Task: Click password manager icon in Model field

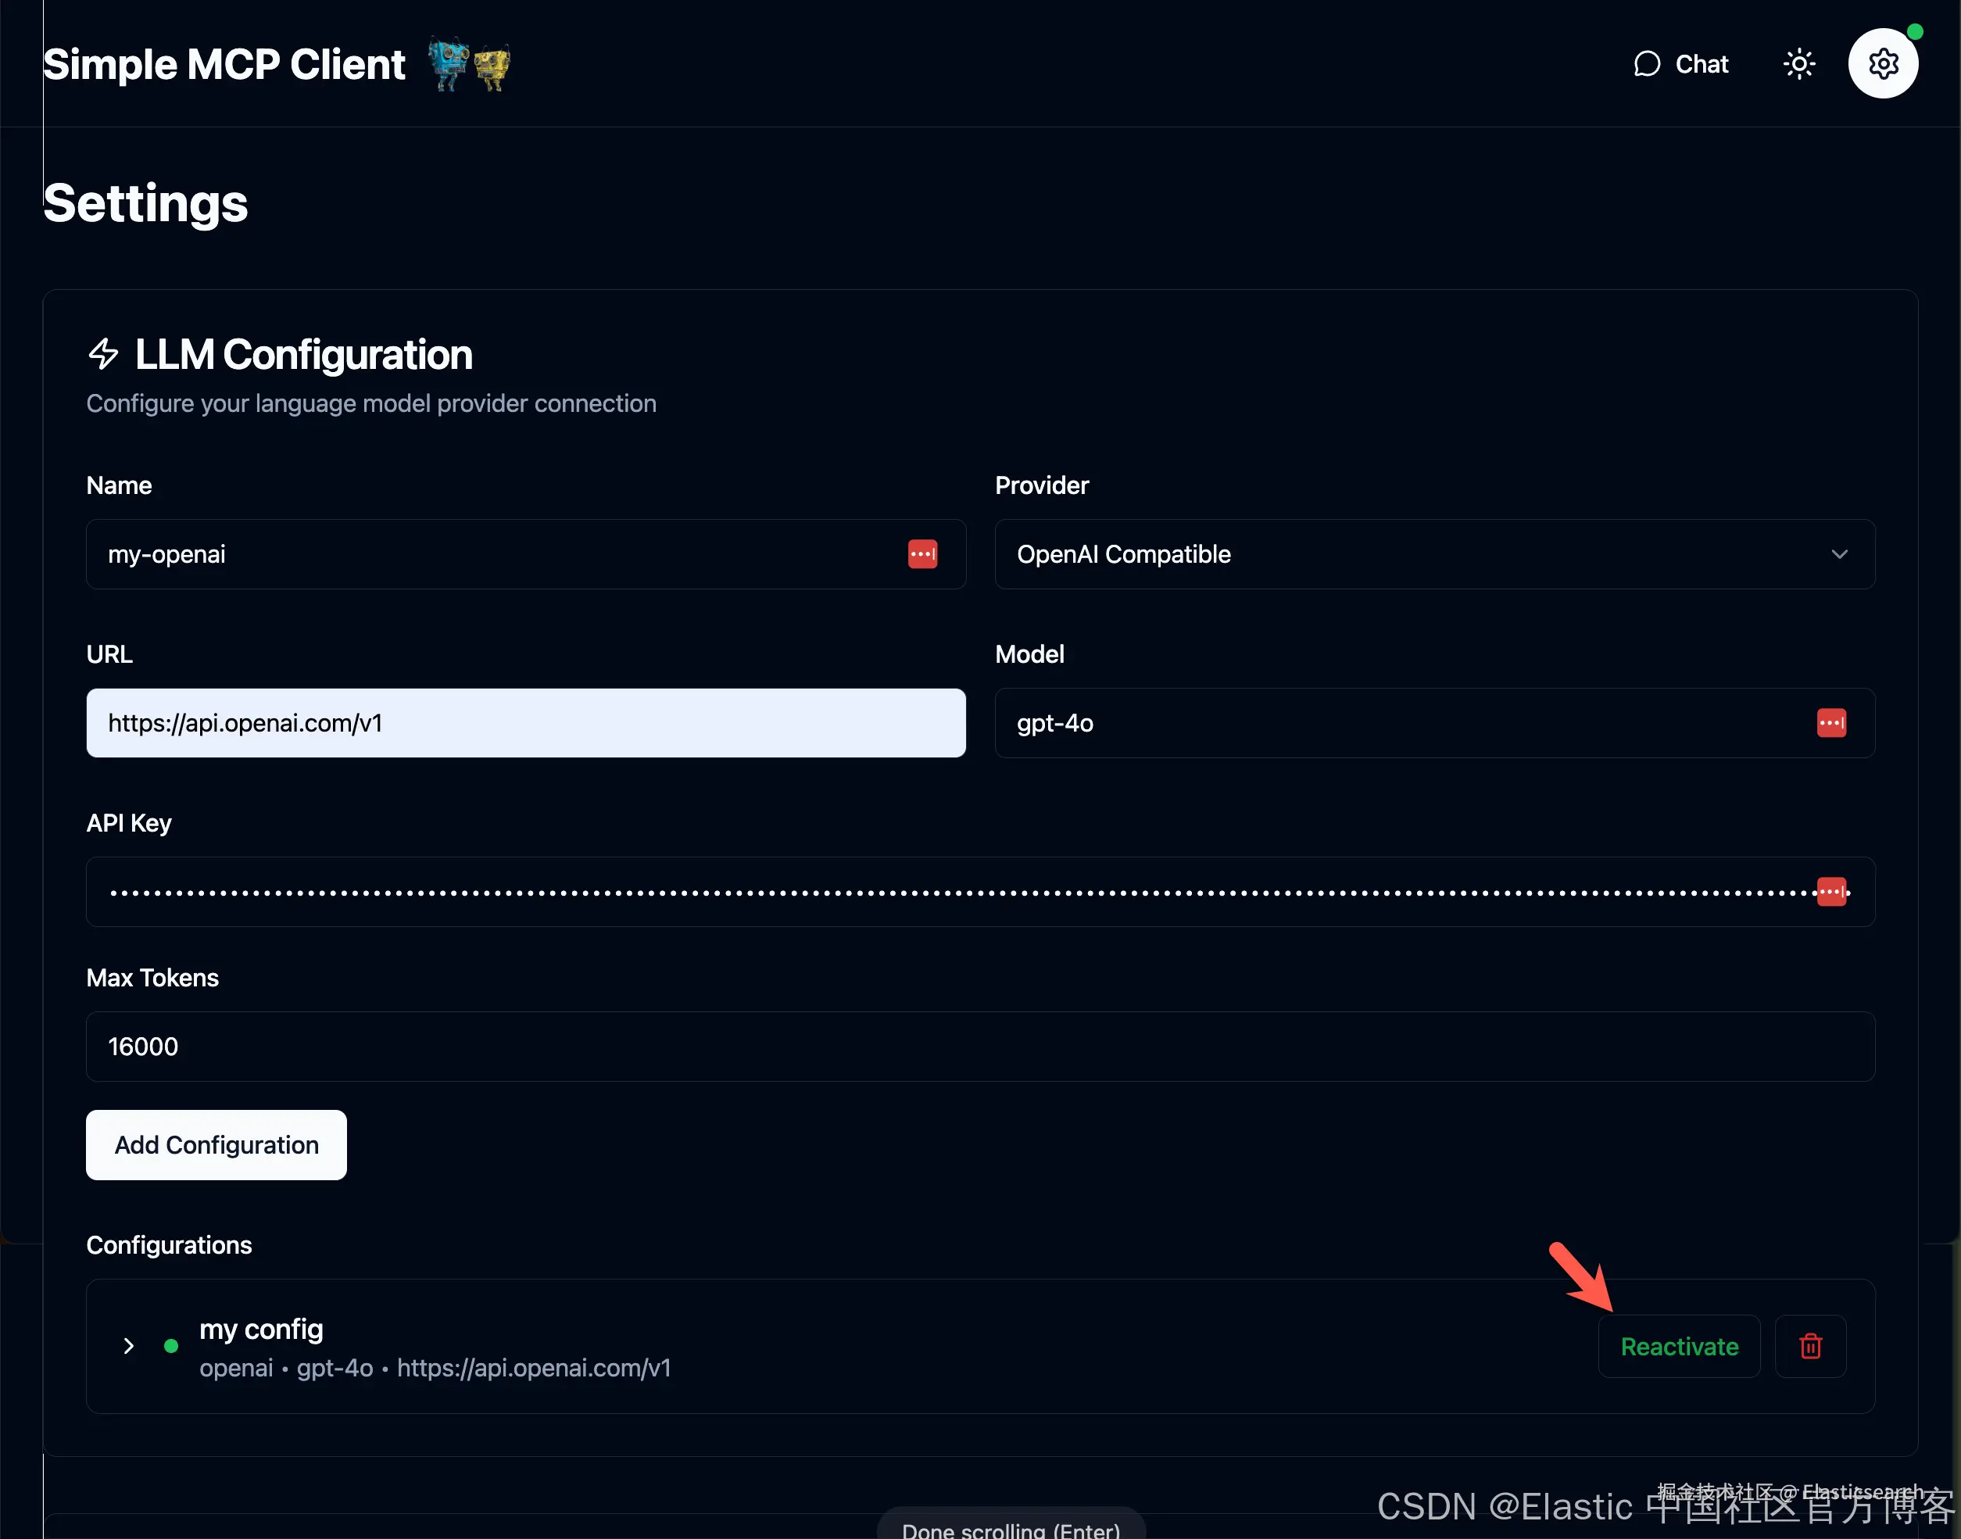Action: point(1830,723)
